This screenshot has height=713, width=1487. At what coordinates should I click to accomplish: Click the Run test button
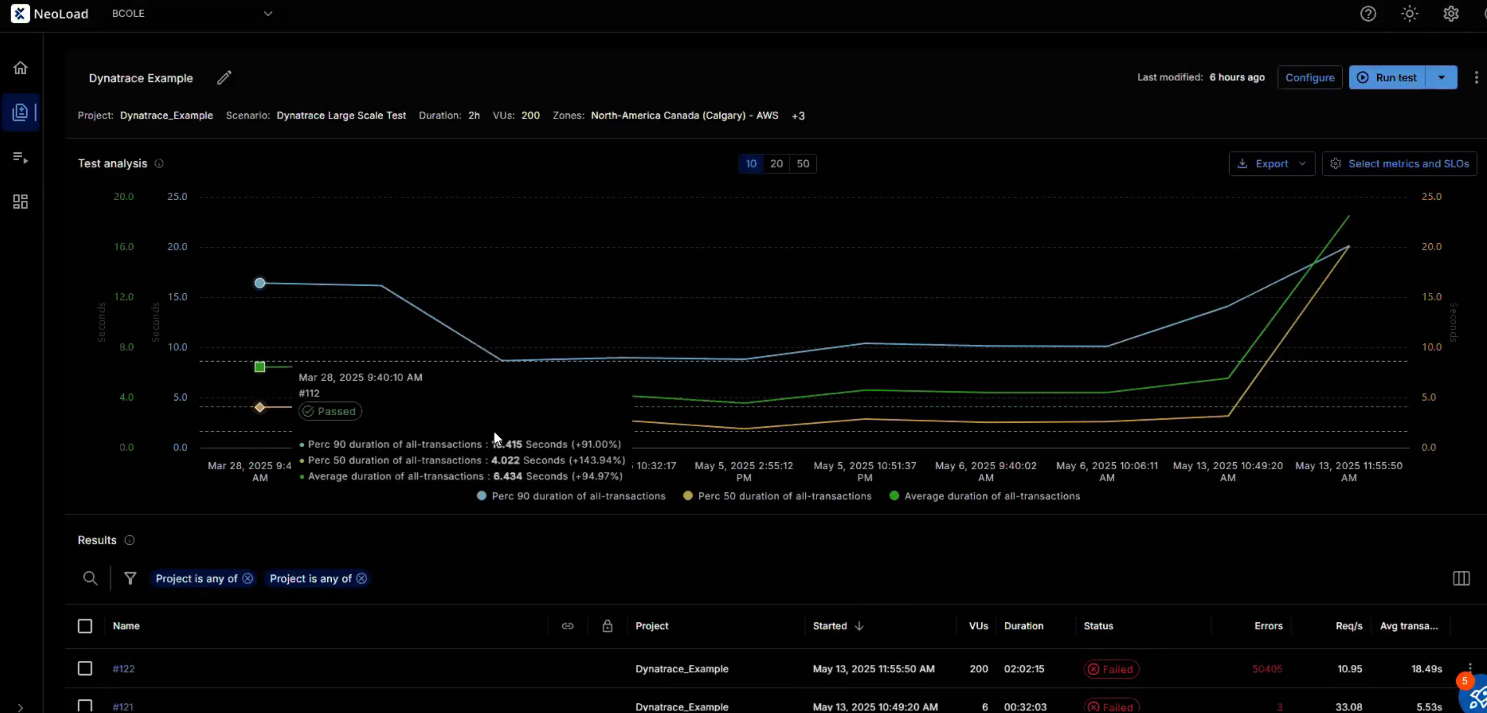(1386, 77)
